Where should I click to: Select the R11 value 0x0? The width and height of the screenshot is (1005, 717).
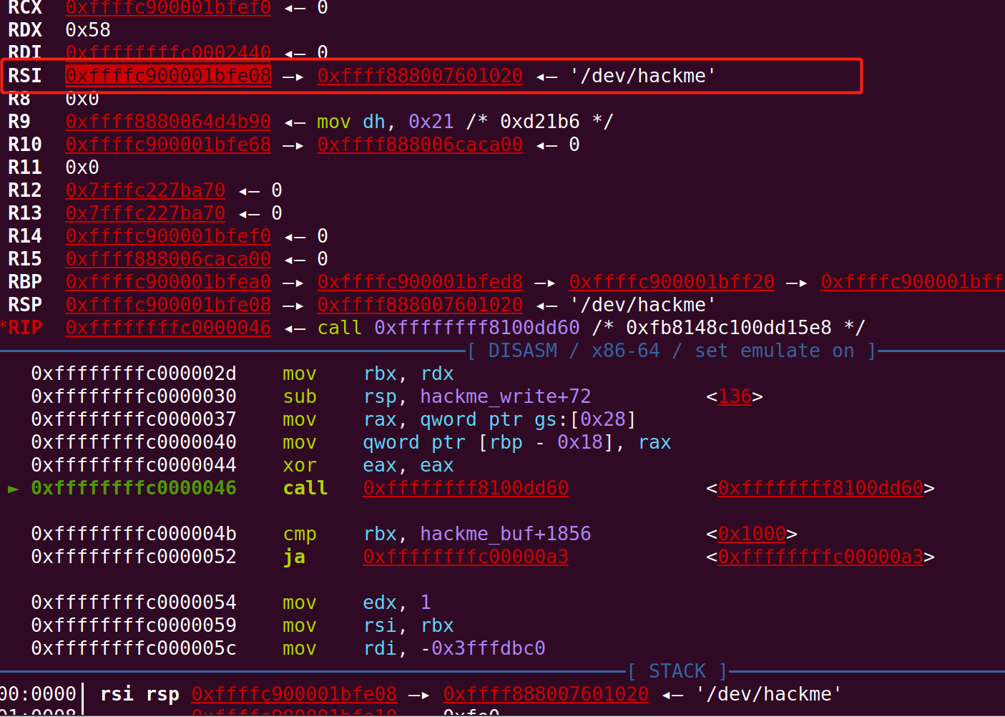pos(82,167)
